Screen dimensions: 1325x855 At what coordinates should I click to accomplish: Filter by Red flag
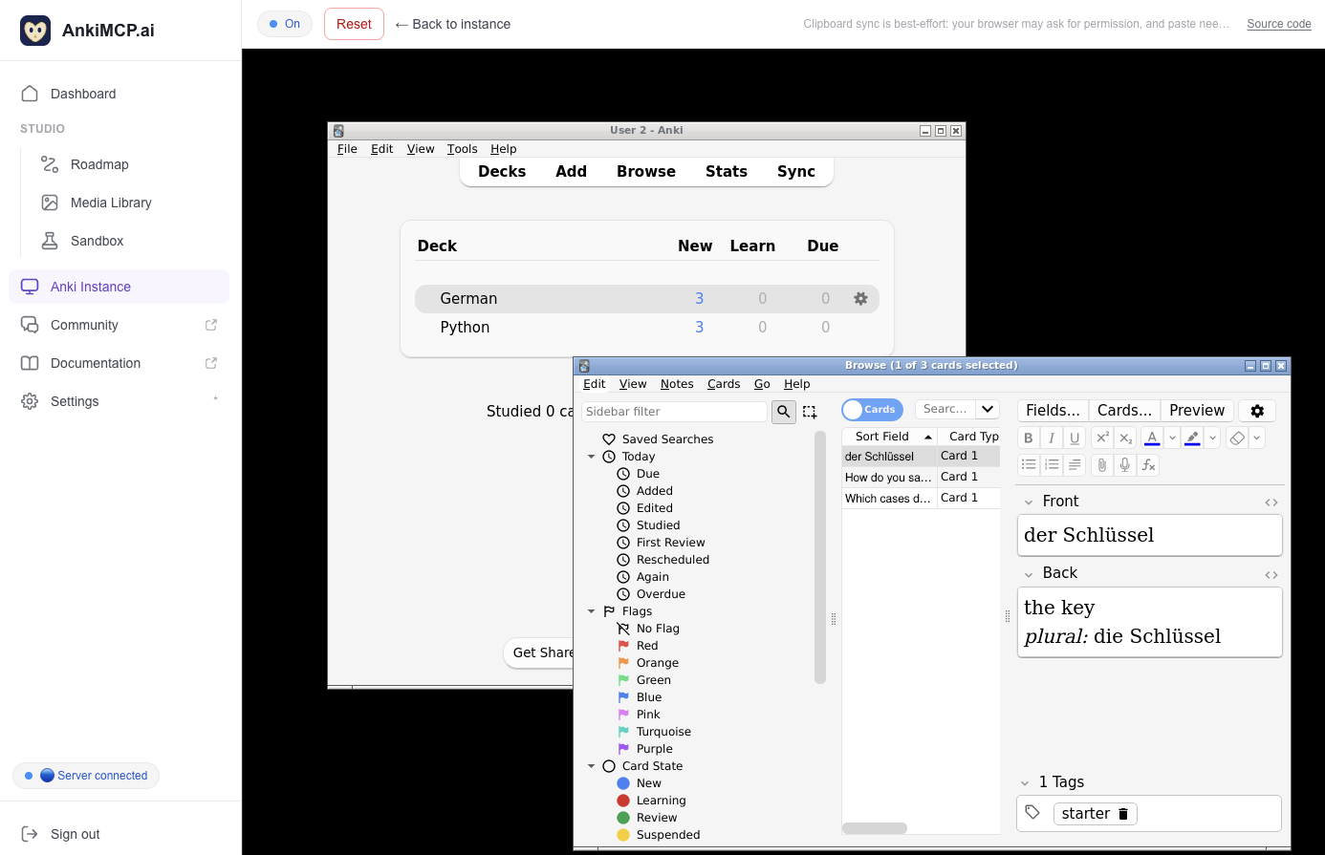[647, 646]
